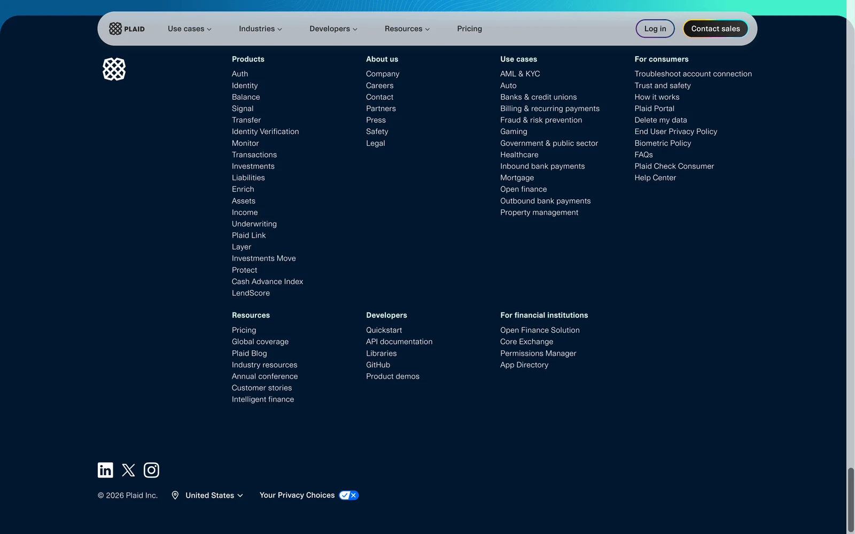Open the Core Exchange link
Screen dimensions: 855x534
coord(527,342)
